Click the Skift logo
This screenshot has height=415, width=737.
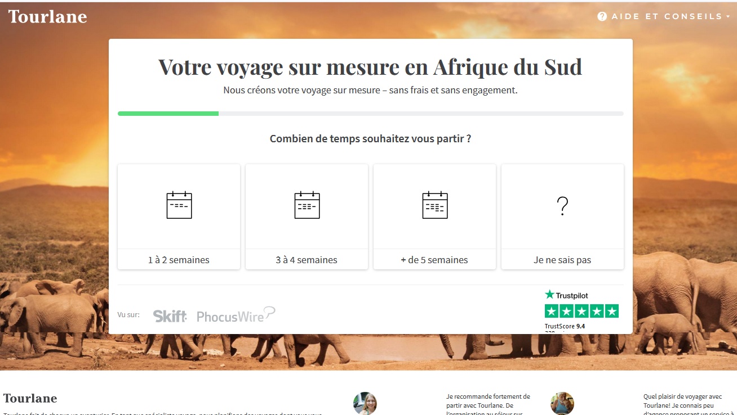(170, 316)
